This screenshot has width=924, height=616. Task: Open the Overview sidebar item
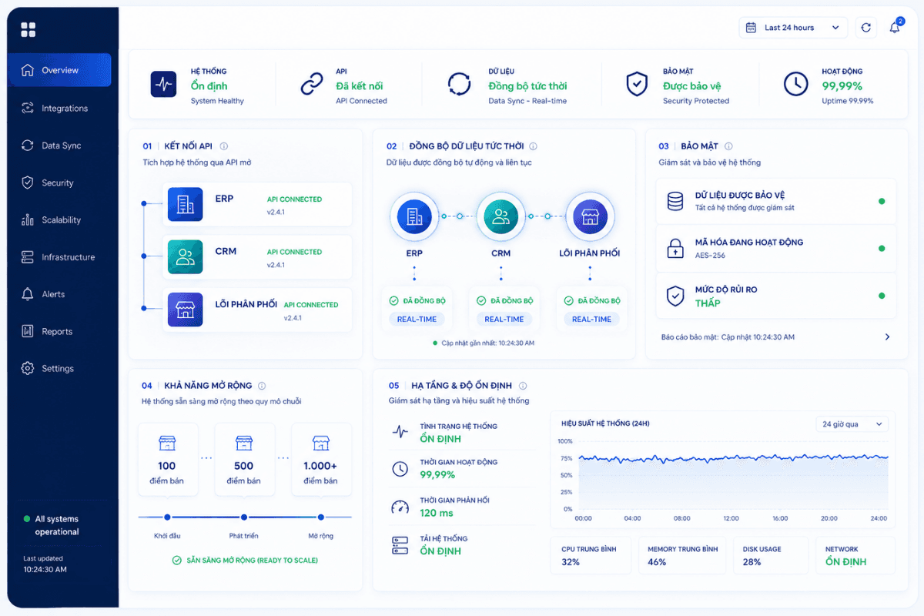[x=60, y=70]
